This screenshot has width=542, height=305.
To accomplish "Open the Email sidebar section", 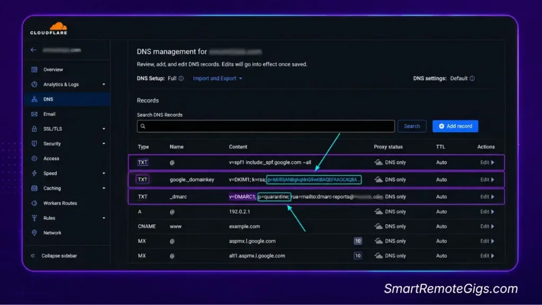I will (x=49, y=114).
